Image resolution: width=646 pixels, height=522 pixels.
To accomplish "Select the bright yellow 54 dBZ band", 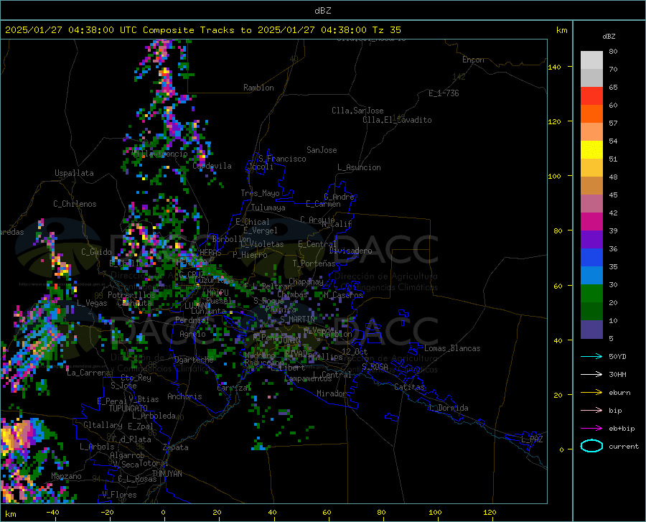I will tap(591, 150).
